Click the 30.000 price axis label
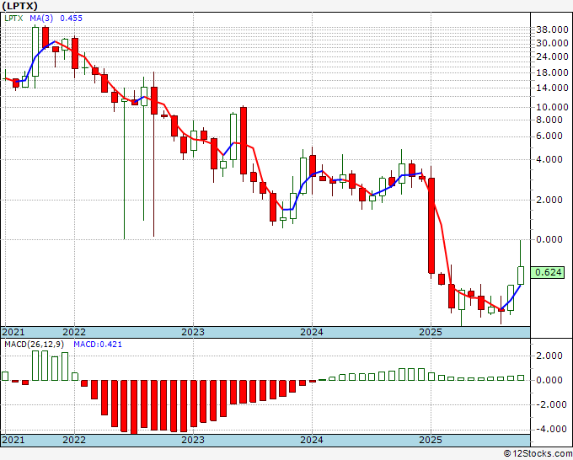This screenshot has width=573, height=460. pos(552,43)
